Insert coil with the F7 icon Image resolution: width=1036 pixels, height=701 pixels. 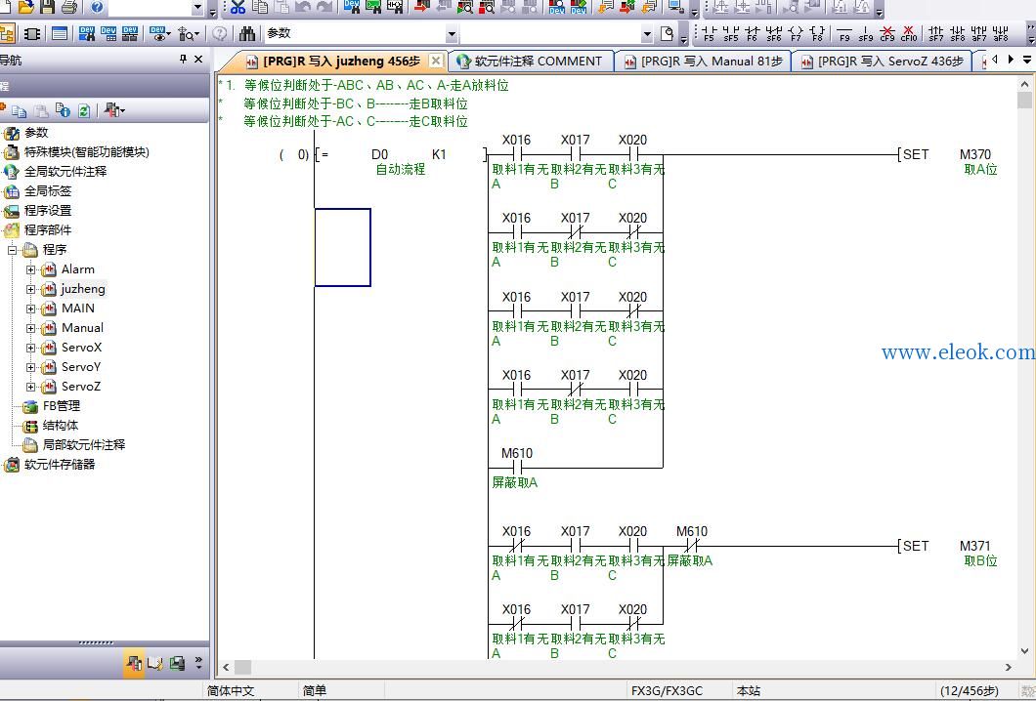pos(796,33)
